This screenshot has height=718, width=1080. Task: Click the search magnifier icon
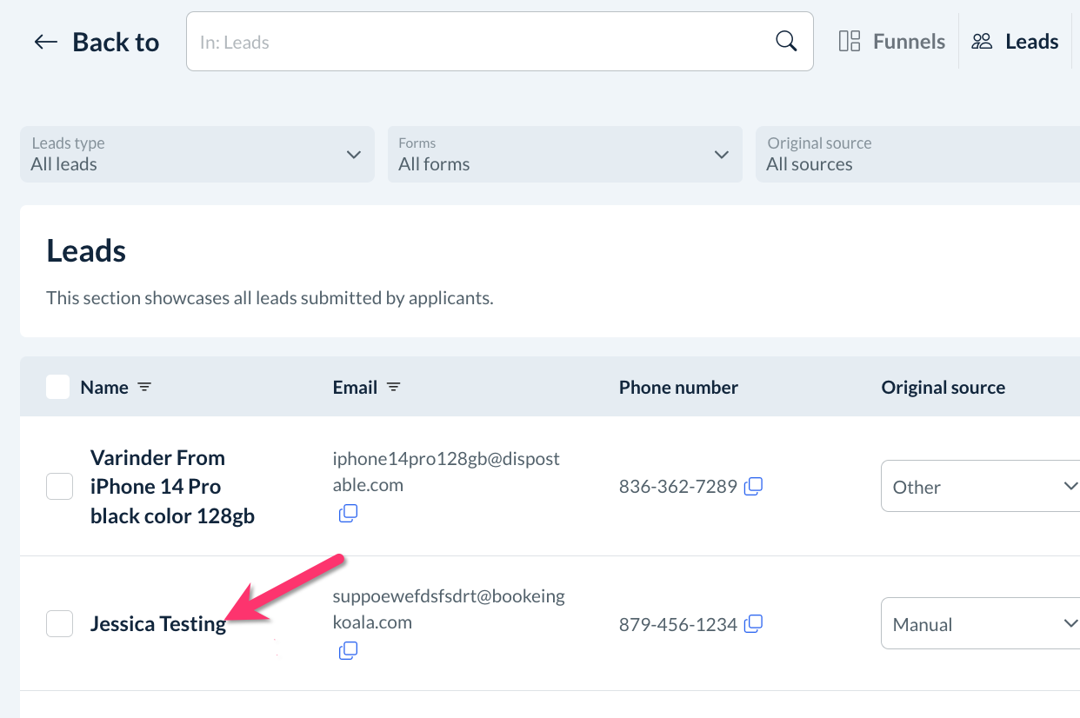[x=785, y=41]
